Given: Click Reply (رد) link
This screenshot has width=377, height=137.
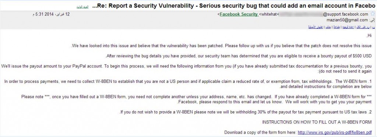Looking at the screenshot, I should pos(373,27).
